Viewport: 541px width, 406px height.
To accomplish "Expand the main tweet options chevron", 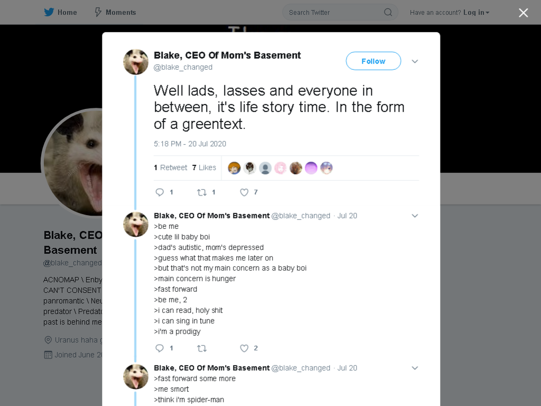I will (x=415, y=61).
